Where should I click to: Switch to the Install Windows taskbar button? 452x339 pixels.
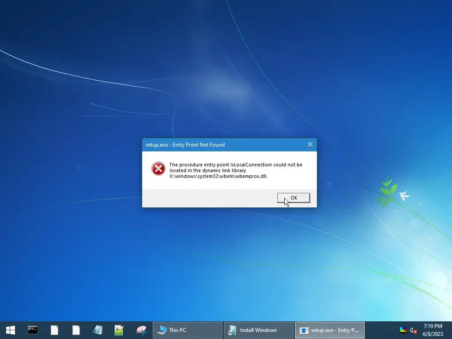click(x=259, y=330)
